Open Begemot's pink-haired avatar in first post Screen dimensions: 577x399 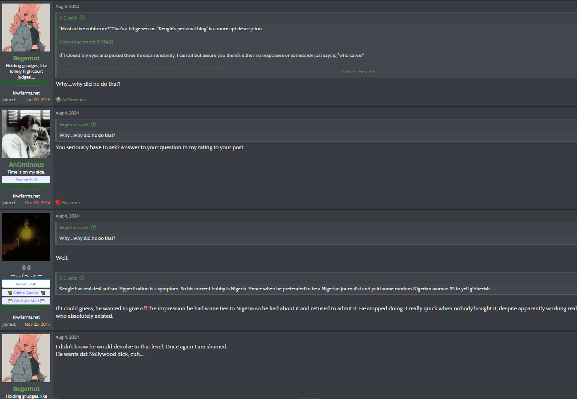(x=26, y=28)
